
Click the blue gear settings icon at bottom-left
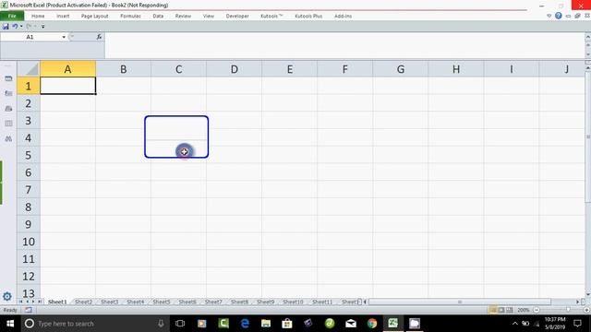tap(7, 296)
